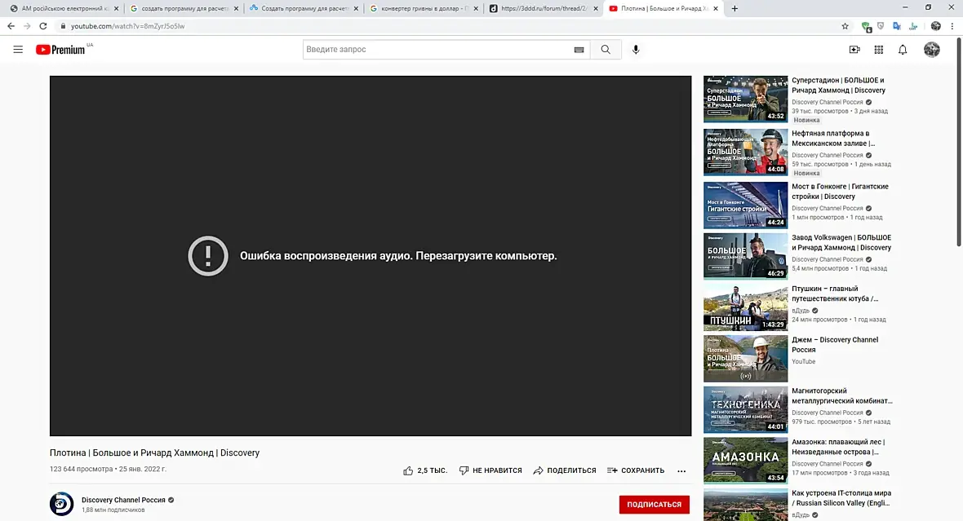
Task: Open Chrome three-dot menu
Action: click(x=952, y=26)
